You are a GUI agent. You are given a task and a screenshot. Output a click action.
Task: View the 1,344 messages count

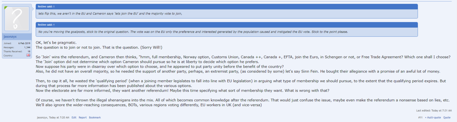27,47
